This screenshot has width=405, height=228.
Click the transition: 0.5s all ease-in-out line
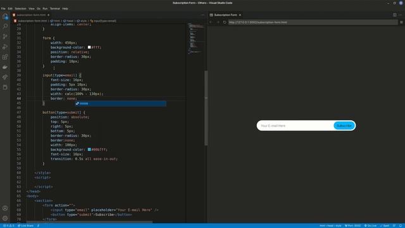(x=84, y=159)
